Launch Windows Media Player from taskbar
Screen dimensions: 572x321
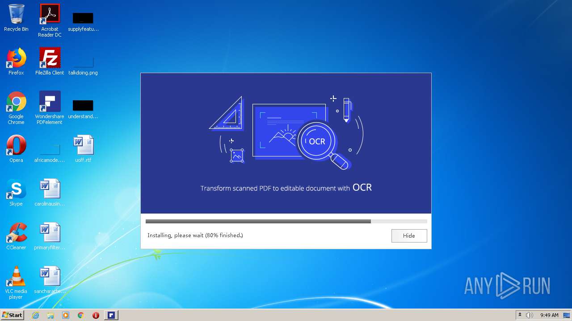[66, 315]
